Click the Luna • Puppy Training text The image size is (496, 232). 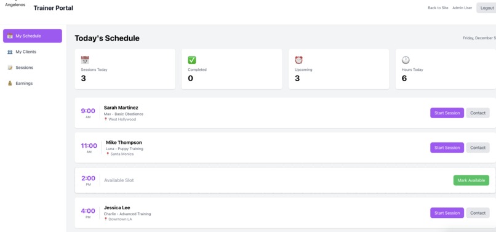point(124,148)
